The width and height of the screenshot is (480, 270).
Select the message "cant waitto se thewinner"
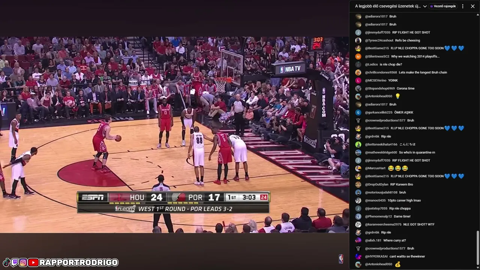tap(407, 256)
